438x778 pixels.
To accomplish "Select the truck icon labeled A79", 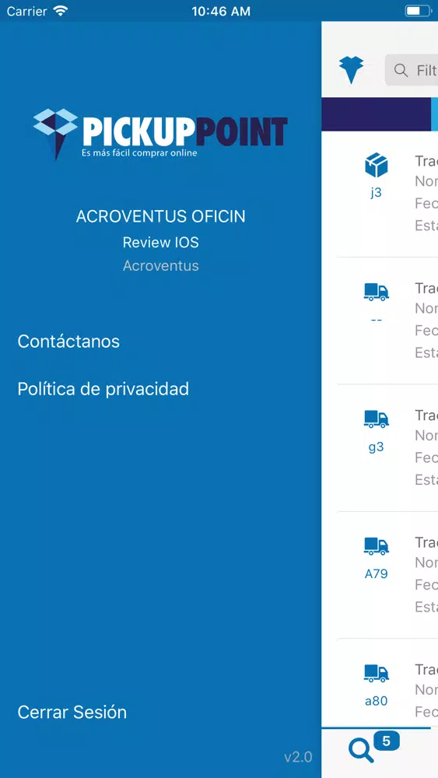I will click(x=376, y=546).
